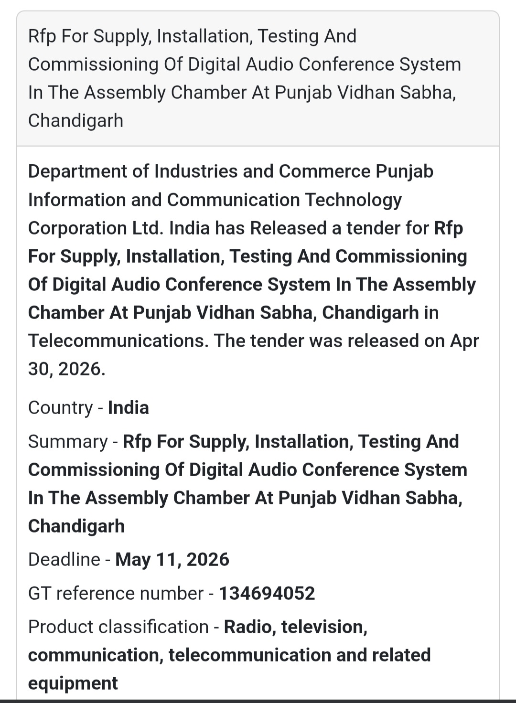Viewport: 516px width, 703px height.
Task: Select the bold Chandigarh ending the summary
Action: (76, 526)
